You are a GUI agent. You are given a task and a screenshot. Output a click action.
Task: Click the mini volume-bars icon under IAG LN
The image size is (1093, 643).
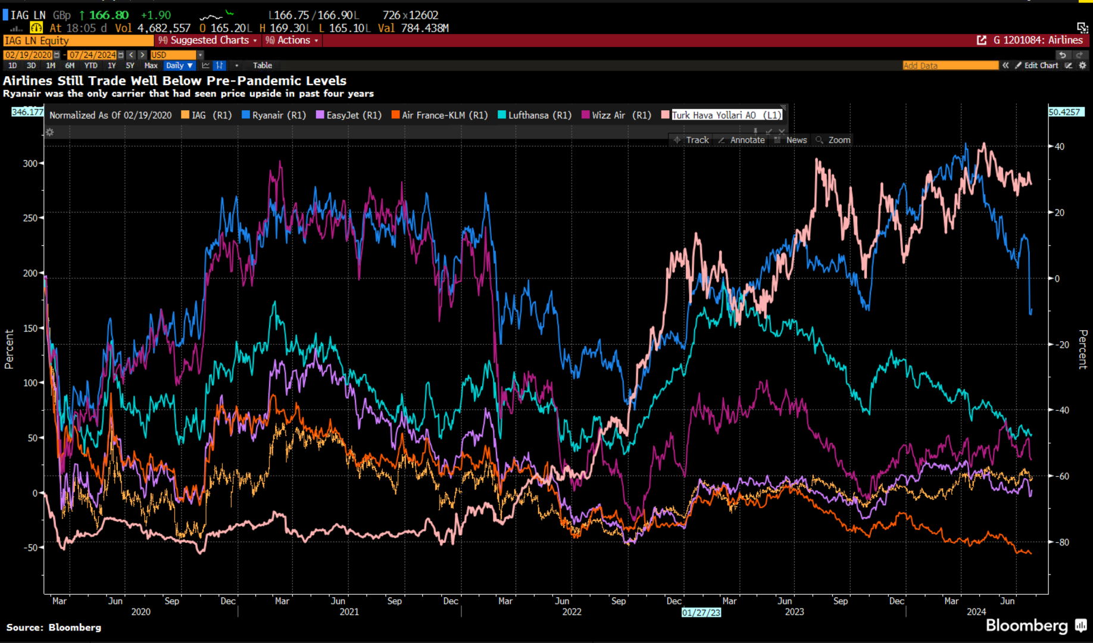pos(16,29)
